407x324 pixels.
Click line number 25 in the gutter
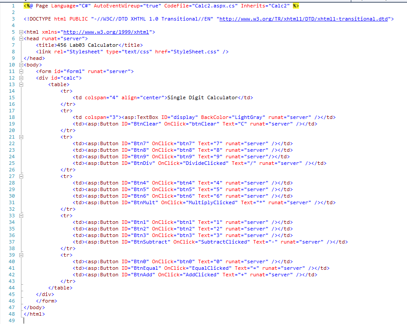click(12, 163)
